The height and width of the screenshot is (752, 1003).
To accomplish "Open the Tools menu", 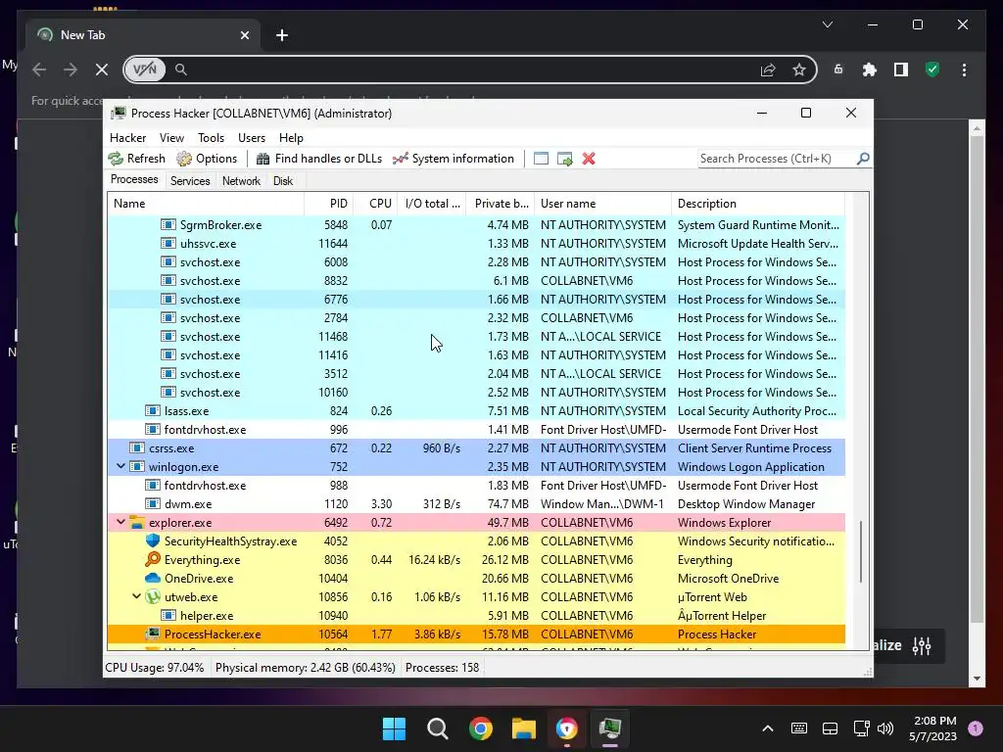I will 212,138.
